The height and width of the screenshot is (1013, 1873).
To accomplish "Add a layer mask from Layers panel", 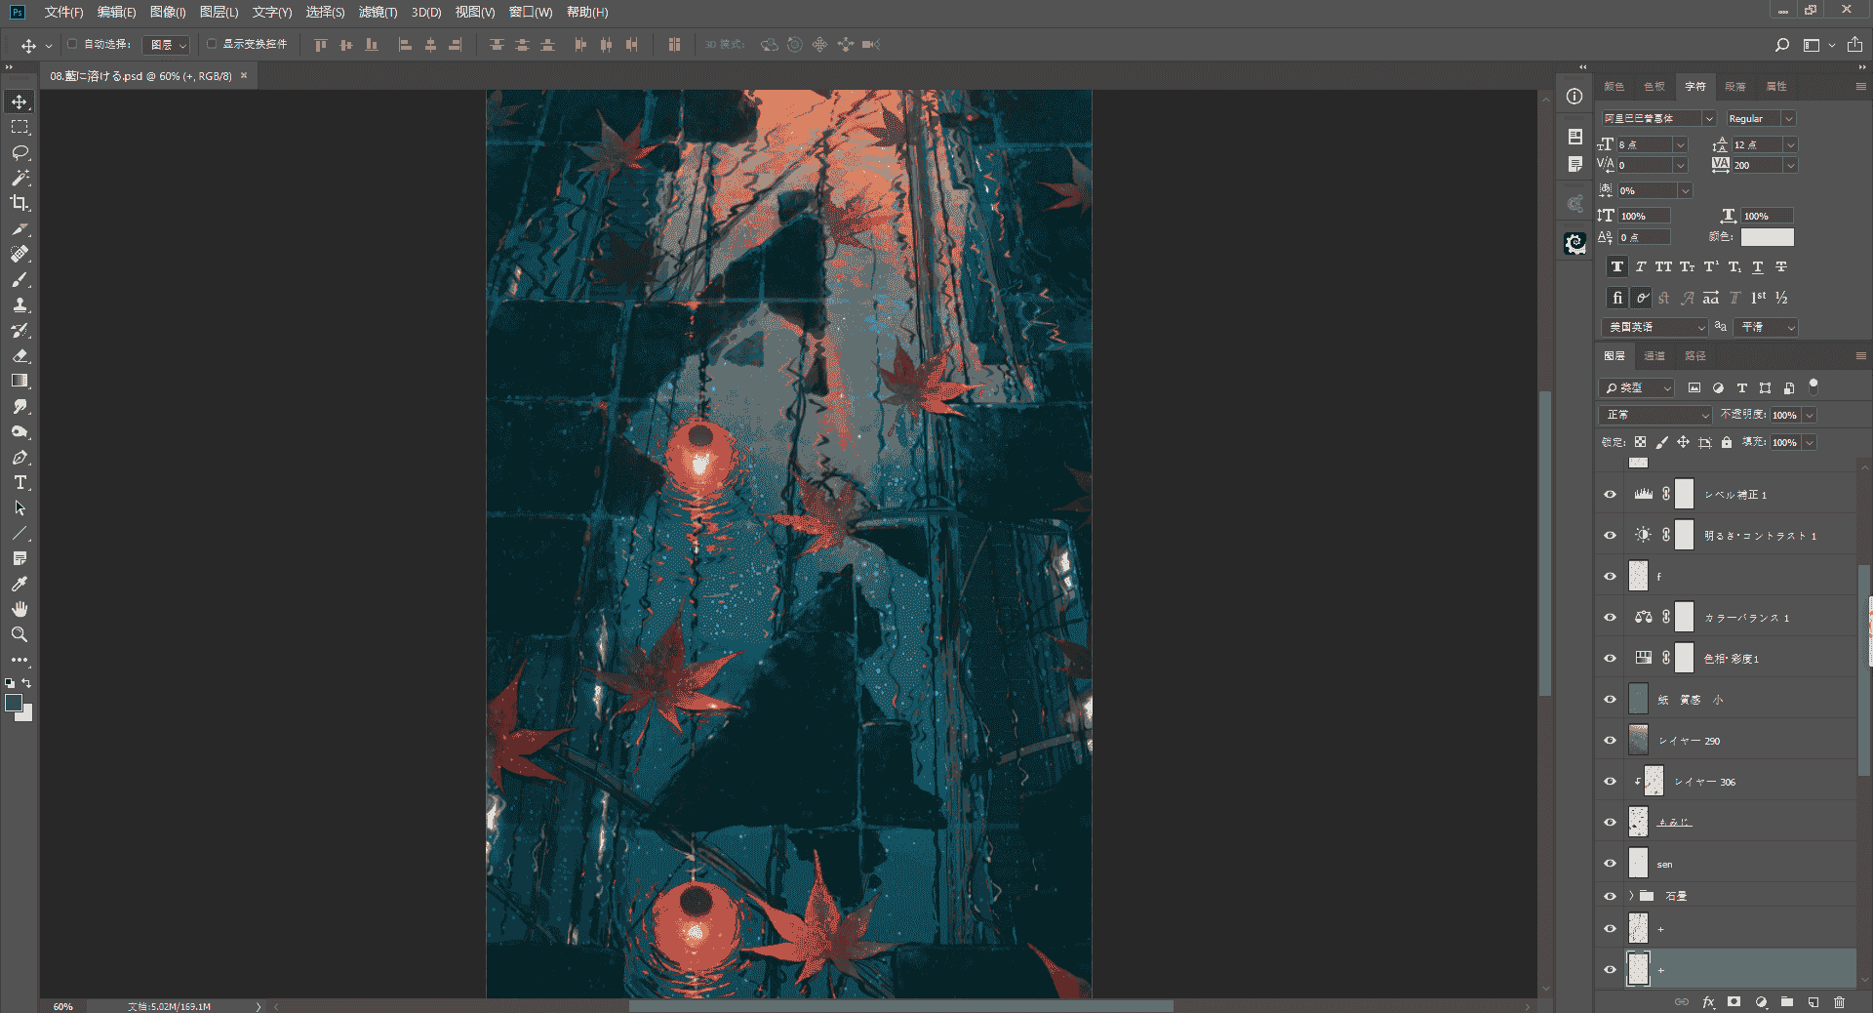I will click(x=1734, y=1001).
